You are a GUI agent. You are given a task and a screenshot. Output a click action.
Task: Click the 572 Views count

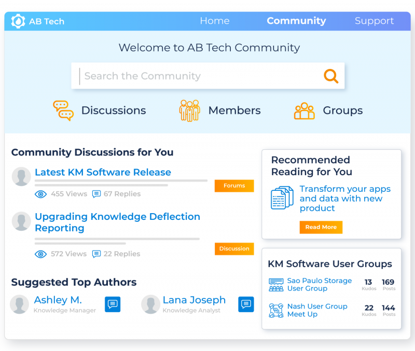pos(69,254)
